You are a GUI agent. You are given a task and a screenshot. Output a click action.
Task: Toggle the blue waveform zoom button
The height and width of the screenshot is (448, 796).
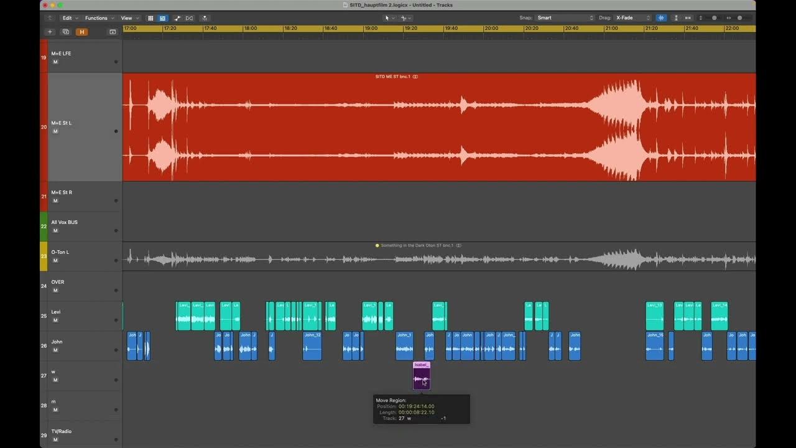661,18
